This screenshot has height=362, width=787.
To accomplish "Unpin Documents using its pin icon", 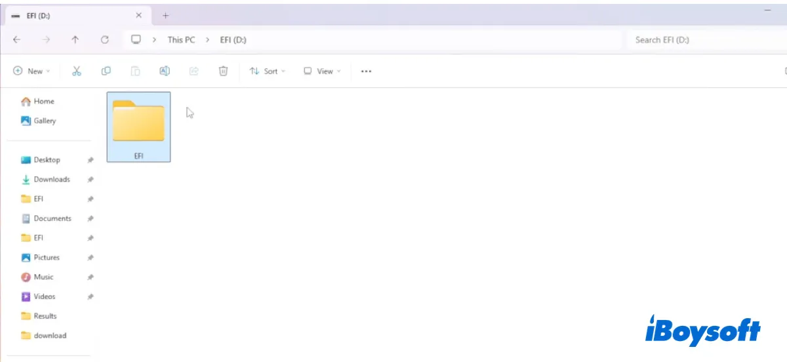I will coord(91,218).
